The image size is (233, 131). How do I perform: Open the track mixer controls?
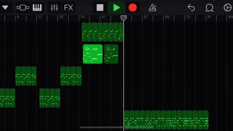(54, 7)
